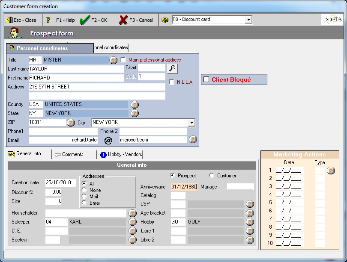Click the Odeis logo in the toolbar

tap(332, 20)
